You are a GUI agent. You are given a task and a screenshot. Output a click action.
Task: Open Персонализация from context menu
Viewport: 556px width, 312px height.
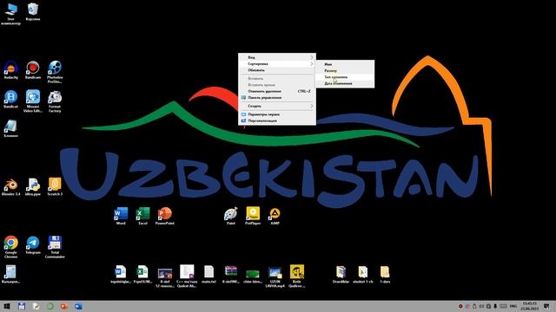[277, 121]
